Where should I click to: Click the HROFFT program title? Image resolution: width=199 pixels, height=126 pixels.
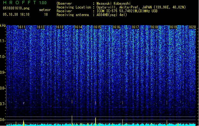pos(19,3)
